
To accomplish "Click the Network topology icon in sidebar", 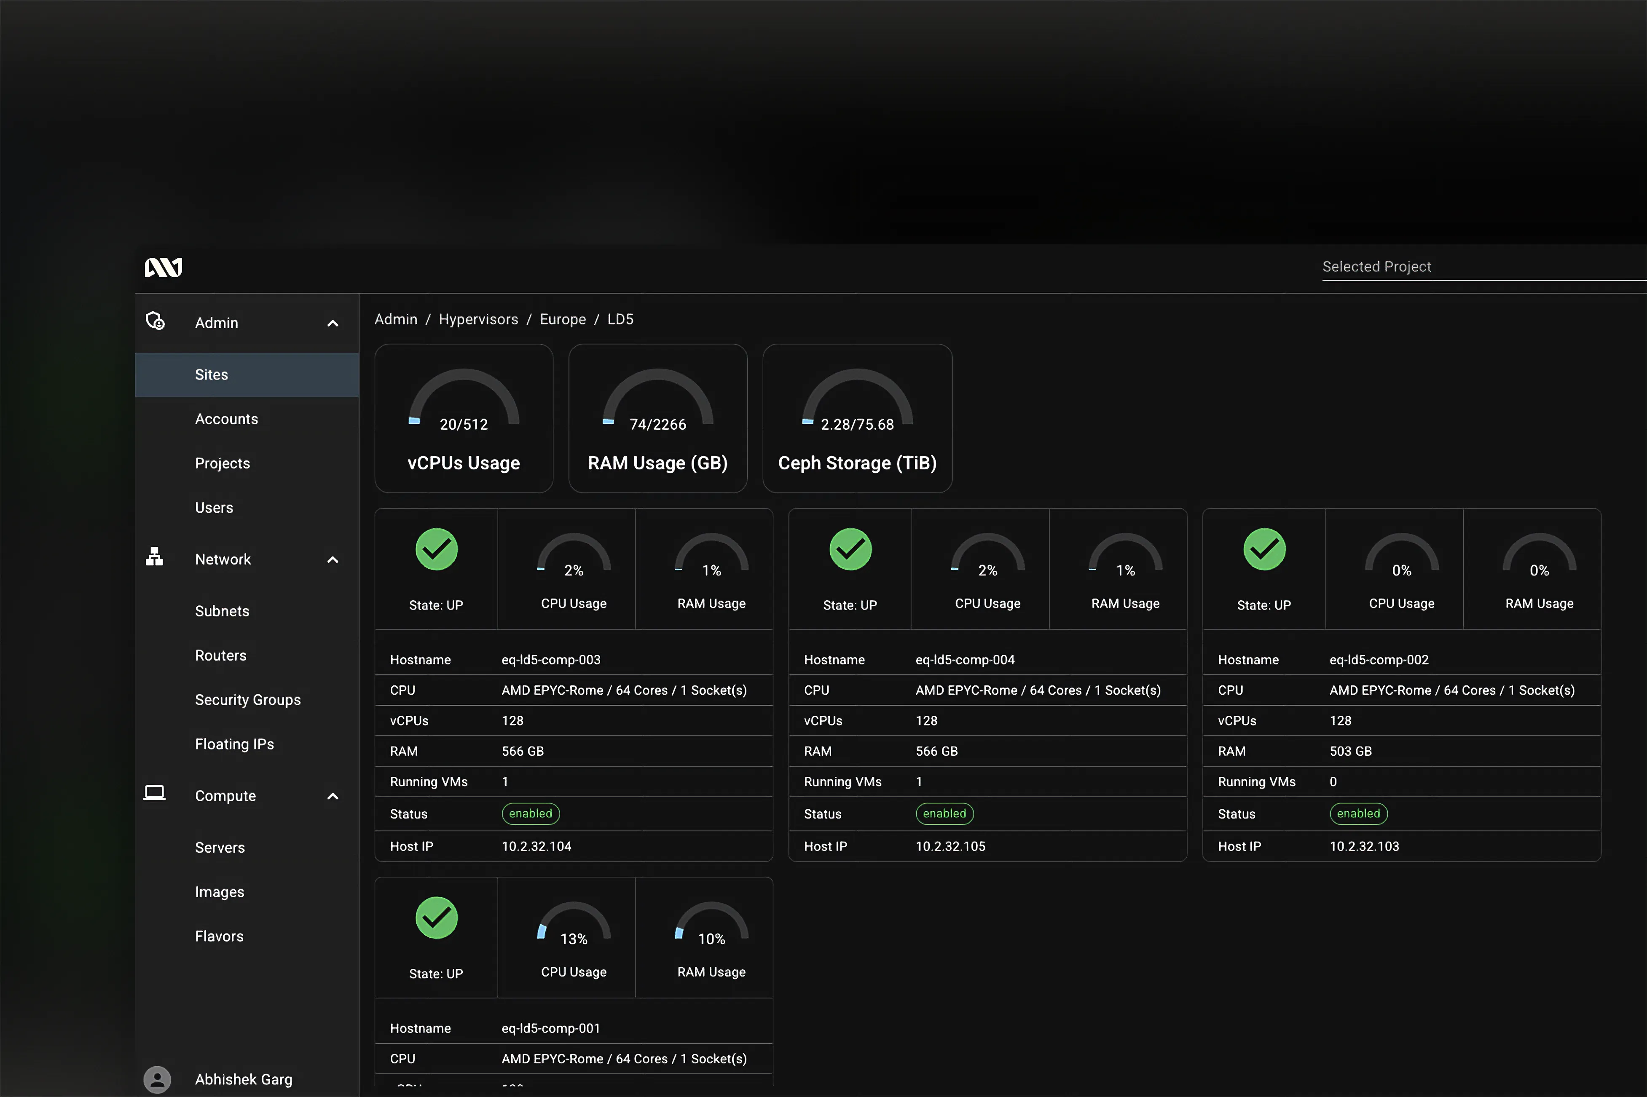I will click(155, 557).
